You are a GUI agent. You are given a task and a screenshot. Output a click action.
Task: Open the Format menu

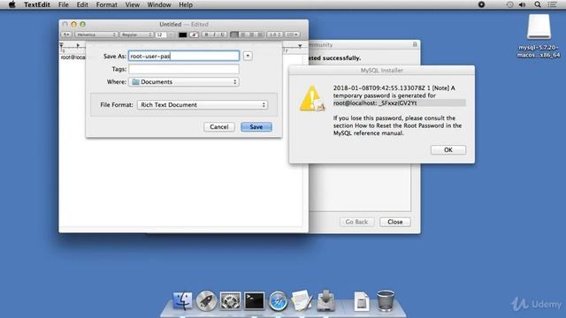[106, 4]
